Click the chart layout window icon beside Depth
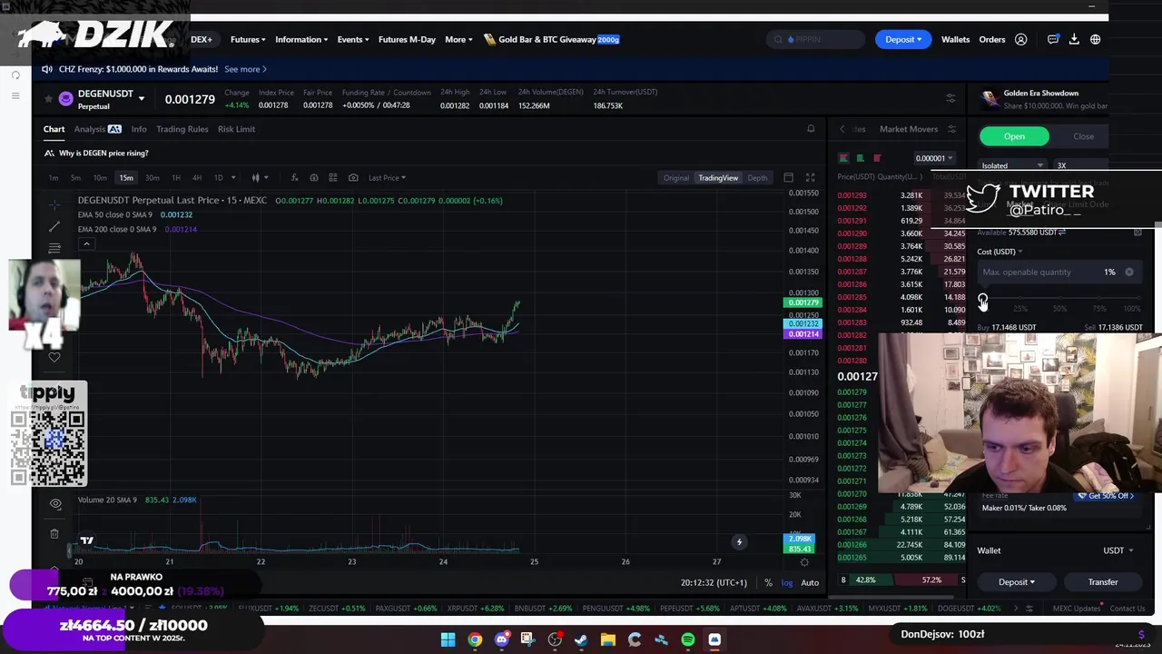The height and width of the screenshot is (654, 1162). [x=788, y=178]
